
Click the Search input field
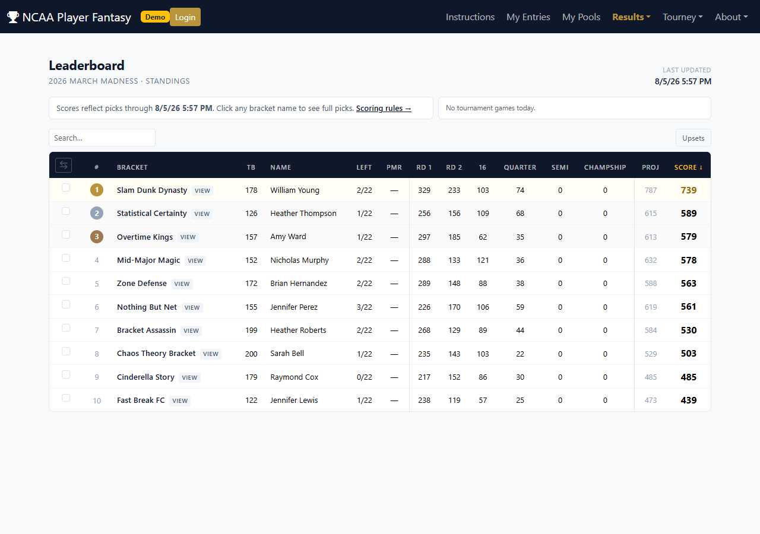pyautogui.click(x=102, y=138)
